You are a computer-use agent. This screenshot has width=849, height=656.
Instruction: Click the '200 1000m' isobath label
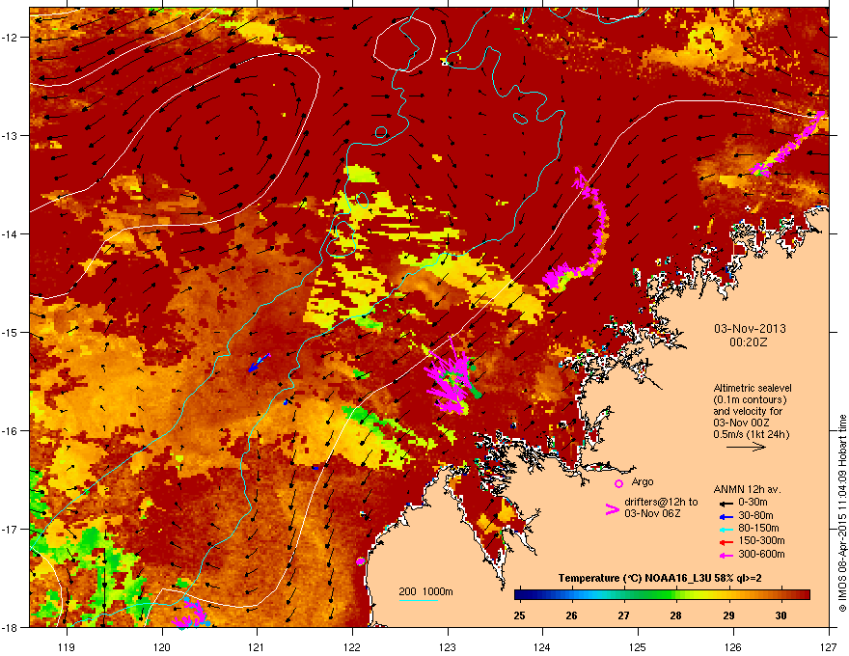425,591
